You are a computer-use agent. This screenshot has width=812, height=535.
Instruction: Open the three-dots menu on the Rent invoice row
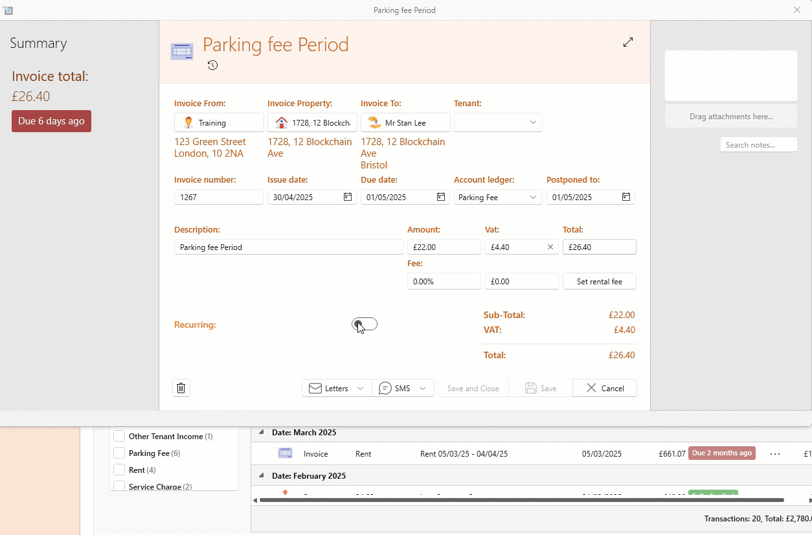[775, 454]
